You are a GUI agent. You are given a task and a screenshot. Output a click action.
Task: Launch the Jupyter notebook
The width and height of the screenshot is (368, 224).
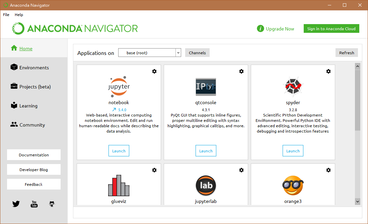click(x=119, y=151)
